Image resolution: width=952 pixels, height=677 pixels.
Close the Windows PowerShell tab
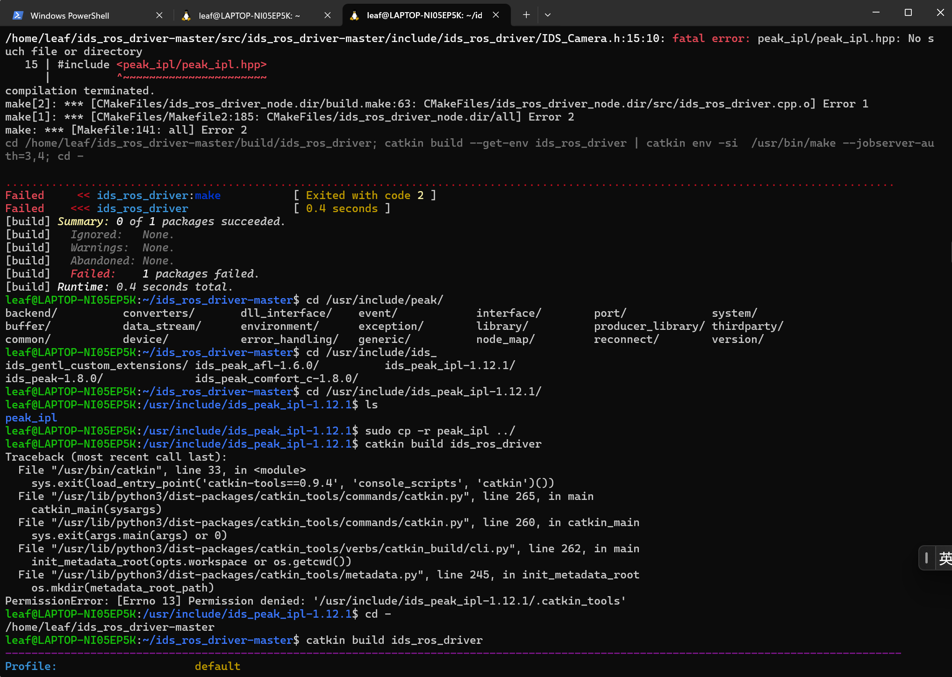159,15
